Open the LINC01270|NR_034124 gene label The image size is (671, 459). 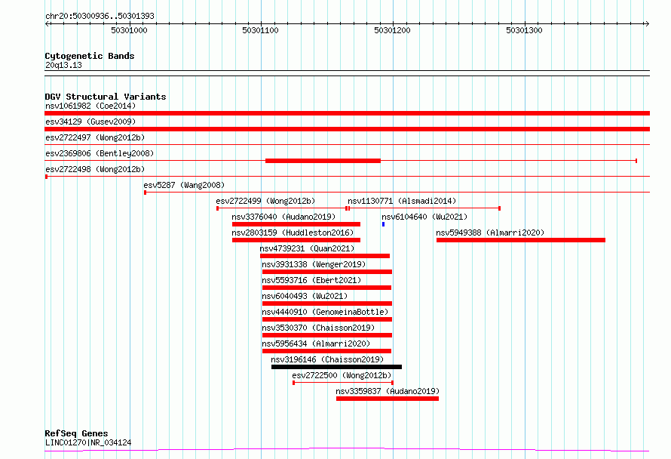pos(88,442)
